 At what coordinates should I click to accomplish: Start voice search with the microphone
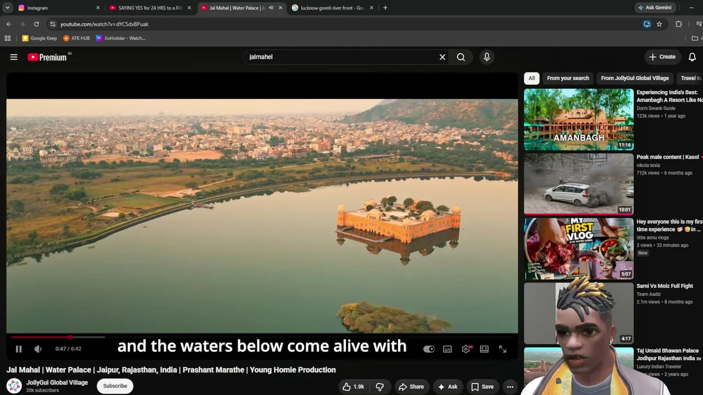(x=487, y=57)
